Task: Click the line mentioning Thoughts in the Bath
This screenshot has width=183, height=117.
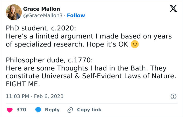Action: tap(86, 68)
